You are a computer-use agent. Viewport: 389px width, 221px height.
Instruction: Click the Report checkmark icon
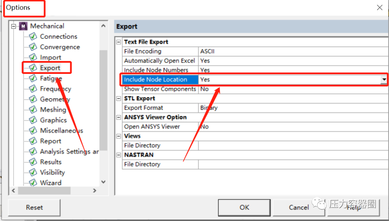(x=32, y=141)
